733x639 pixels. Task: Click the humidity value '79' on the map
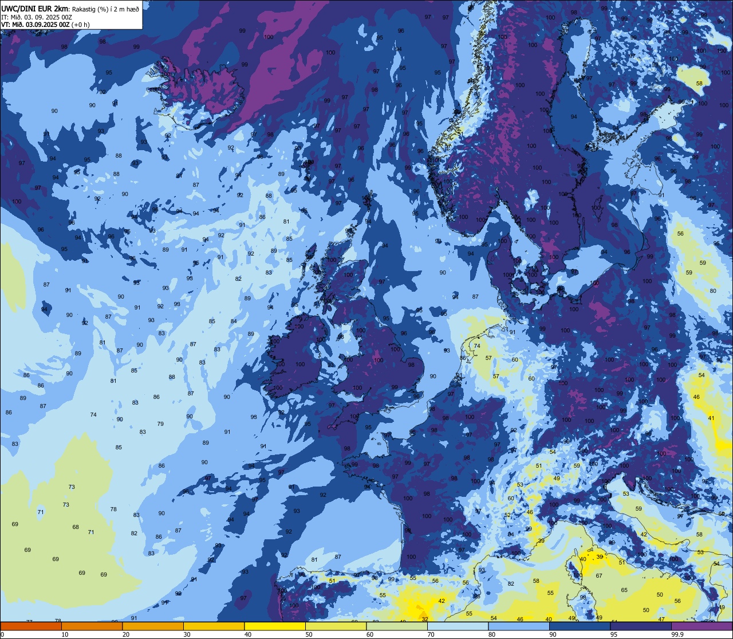(160, 424)
